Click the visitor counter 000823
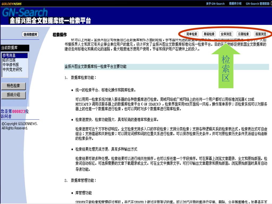This screenshot has width=272, height=204. coord(19,111)
